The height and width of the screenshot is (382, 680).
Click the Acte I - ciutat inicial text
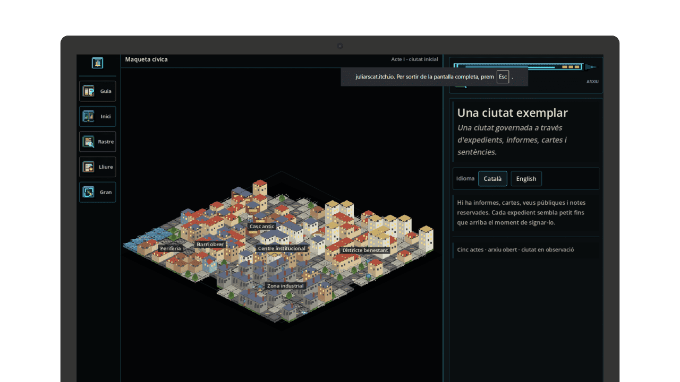pyautogui.click(x=414, y=59)
